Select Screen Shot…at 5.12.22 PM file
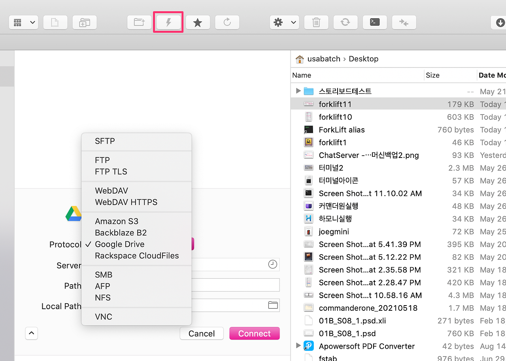Screen dimensions: 506x361 (x=370, y=257)
